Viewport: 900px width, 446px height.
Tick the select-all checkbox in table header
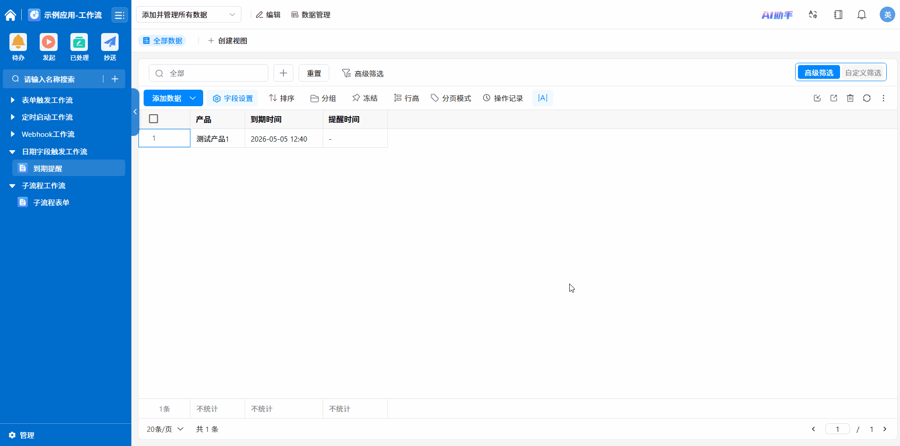click(x=154, y=119)
